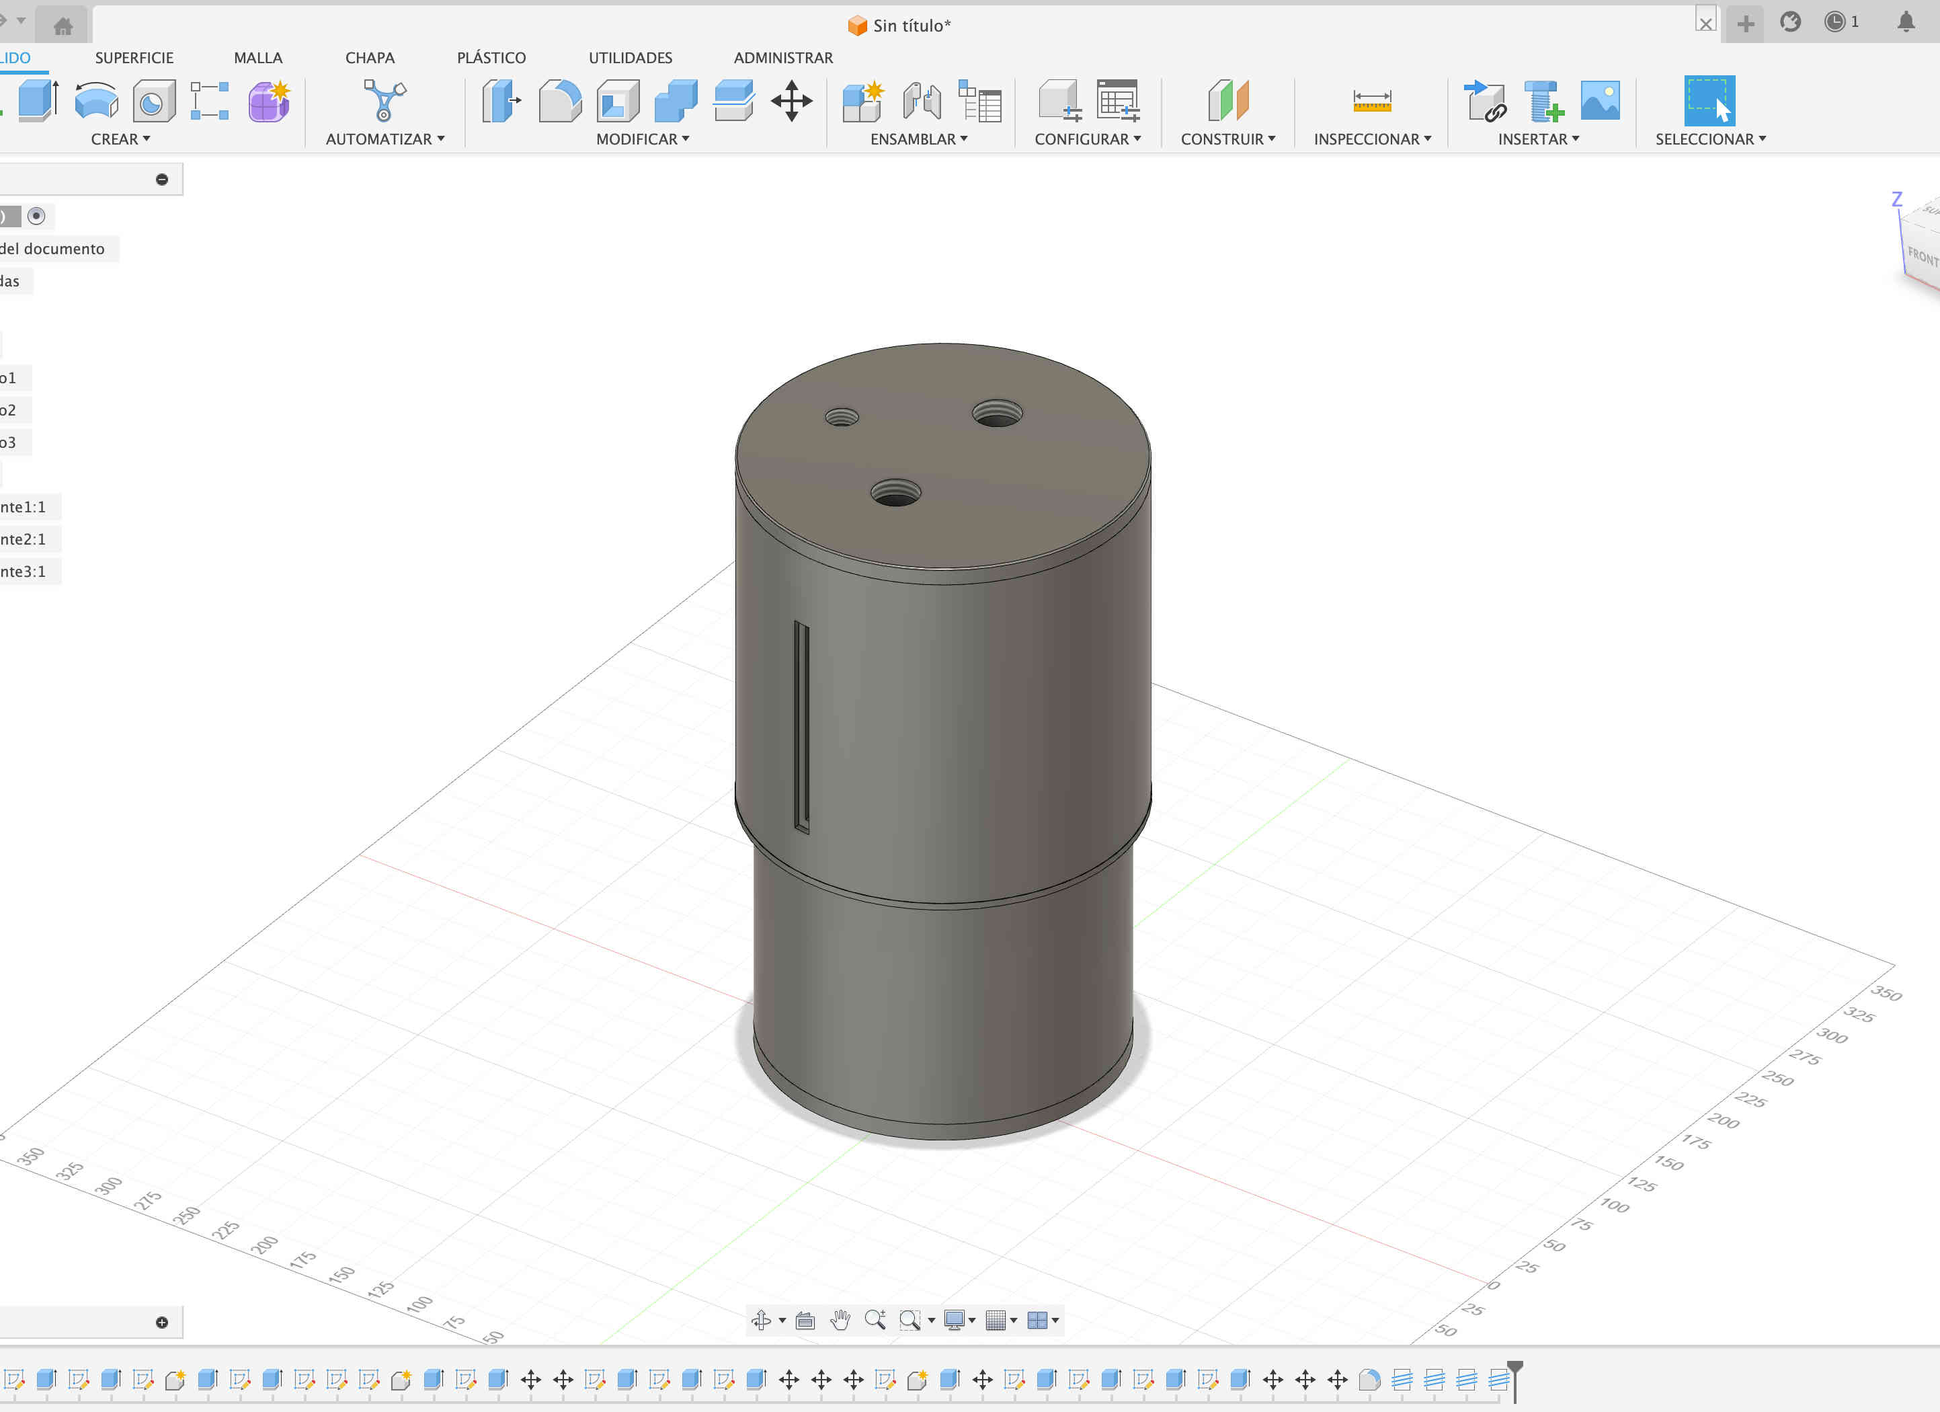Select the Press Pull tool
1940x1412 pixels.
pyautogui.click(x=502, y=100)
